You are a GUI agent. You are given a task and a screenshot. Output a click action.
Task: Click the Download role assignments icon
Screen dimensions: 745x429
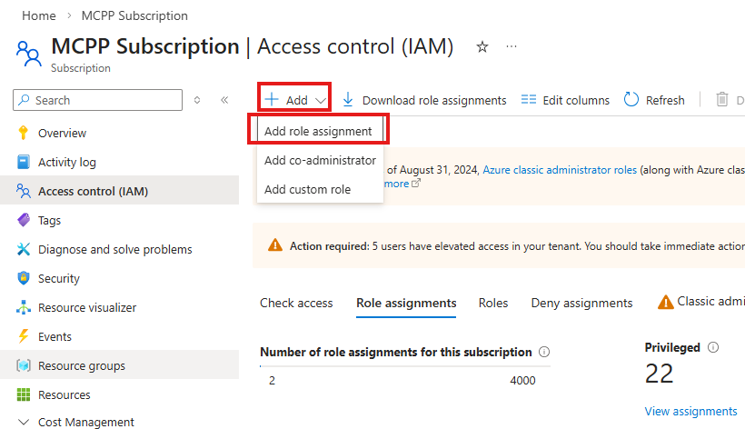pos(348,100)
